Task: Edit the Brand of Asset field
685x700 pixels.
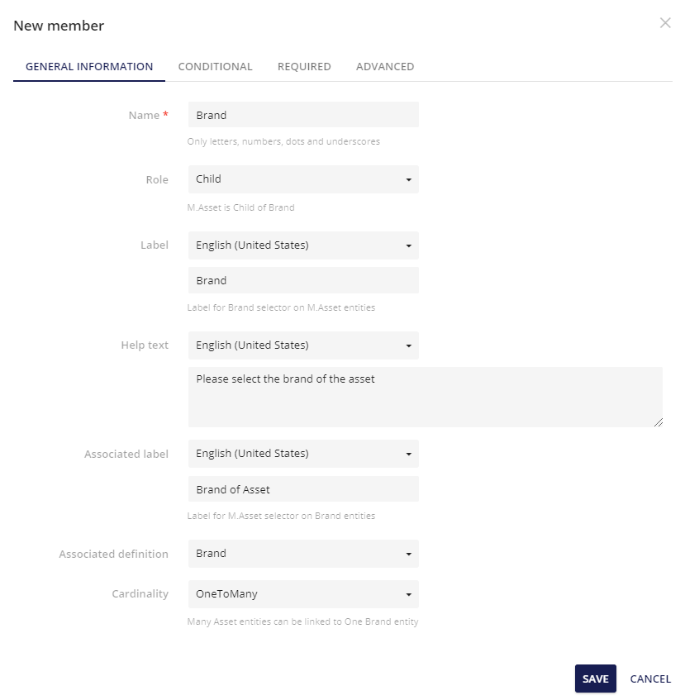Action: pos(302,488)
